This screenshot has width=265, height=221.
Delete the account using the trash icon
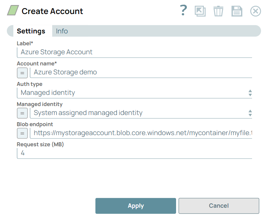coord(218,11)
